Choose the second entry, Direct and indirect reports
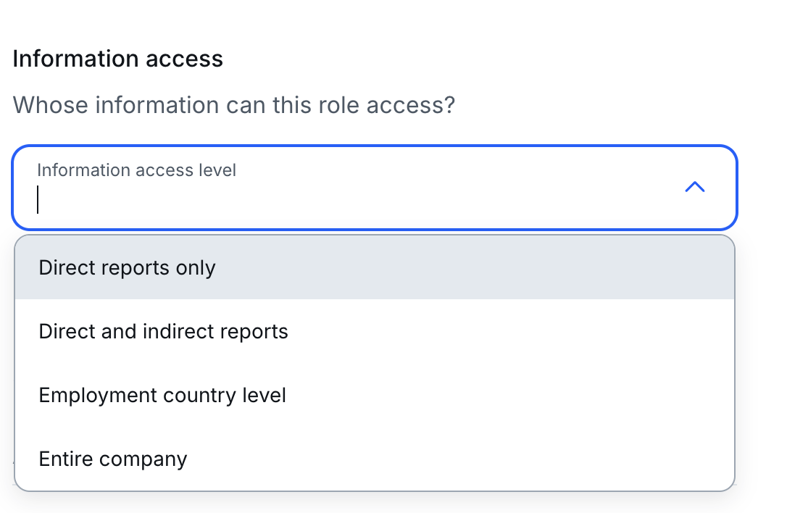 pos(375,331)
